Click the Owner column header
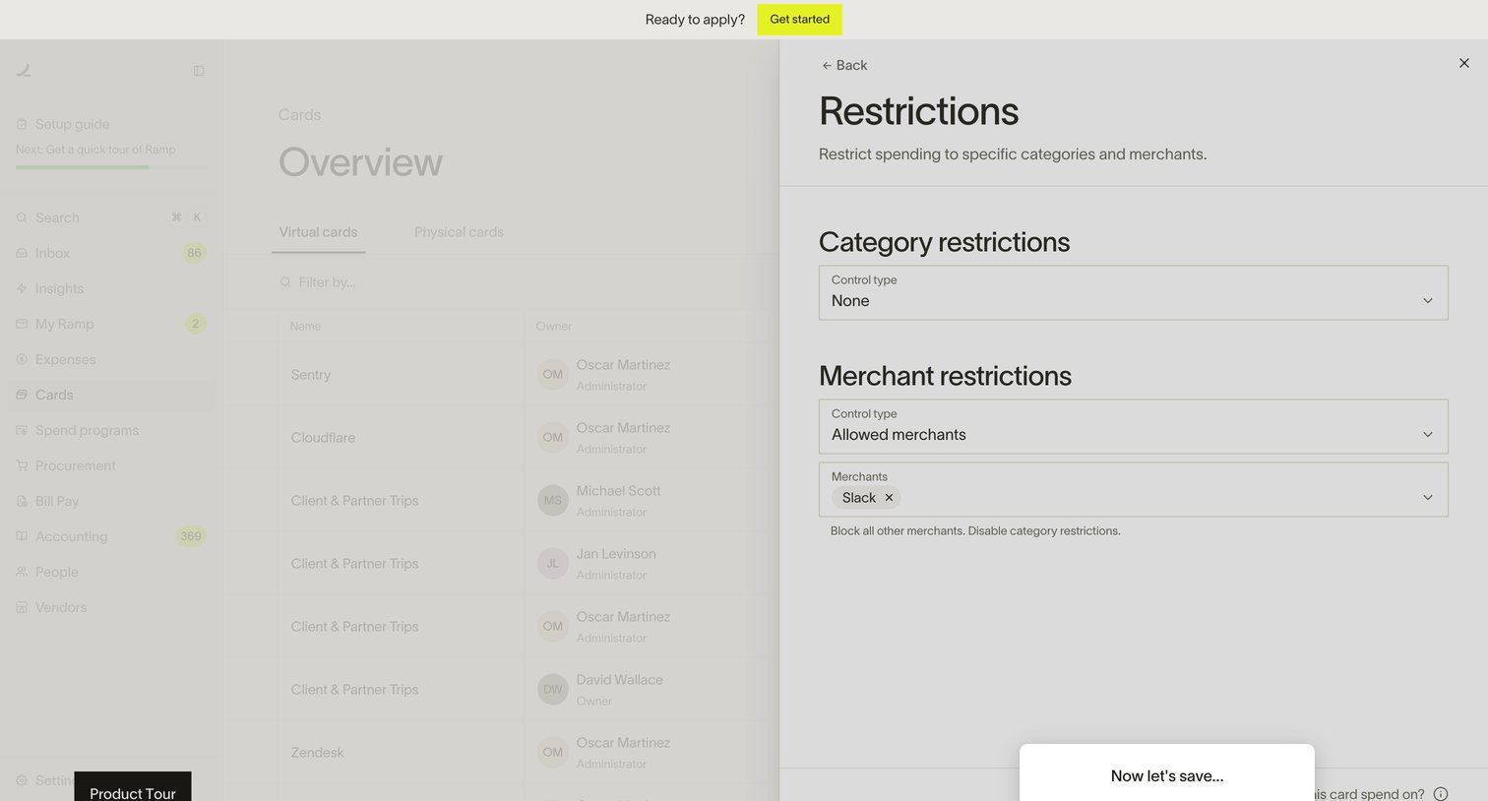Viewport: 1488px width, 801px height. 554,326
